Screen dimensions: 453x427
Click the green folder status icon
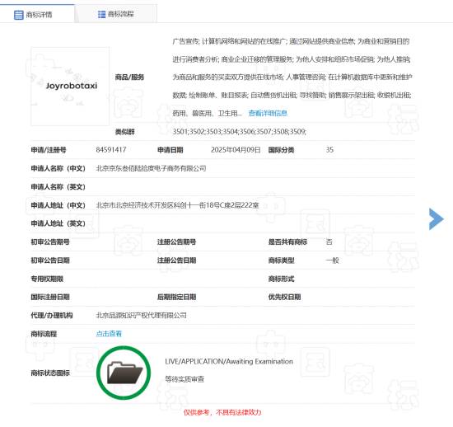coord(124,373)
